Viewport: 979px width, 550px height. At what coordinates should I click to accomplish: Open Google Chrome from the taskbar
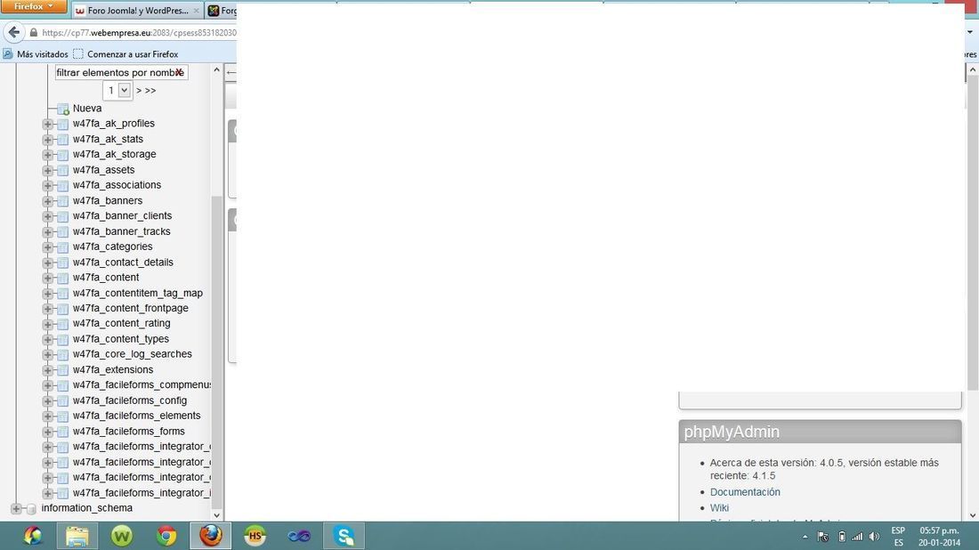166,536
